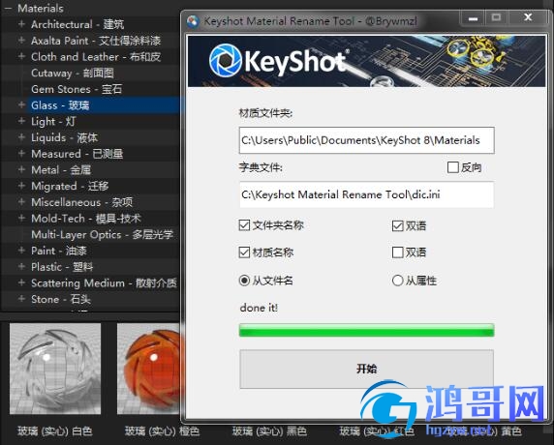Image resolution: width=554 pixels, height=445 pixels.
Task: Select the Architectural - 建筑 row label
Action: pos(77,24)
